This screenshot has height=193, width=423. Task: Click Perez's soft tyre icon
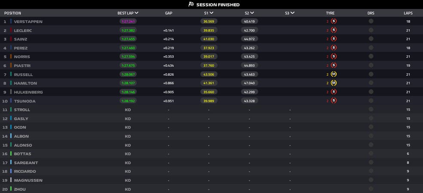click(x=334, y=48)
